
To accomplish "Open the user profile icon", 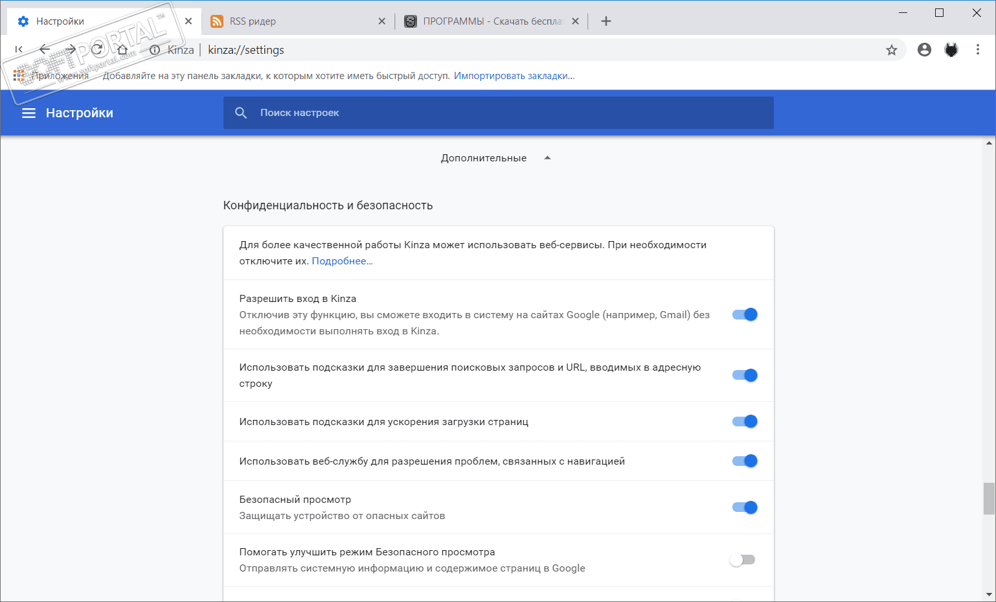I will point(924,50).
